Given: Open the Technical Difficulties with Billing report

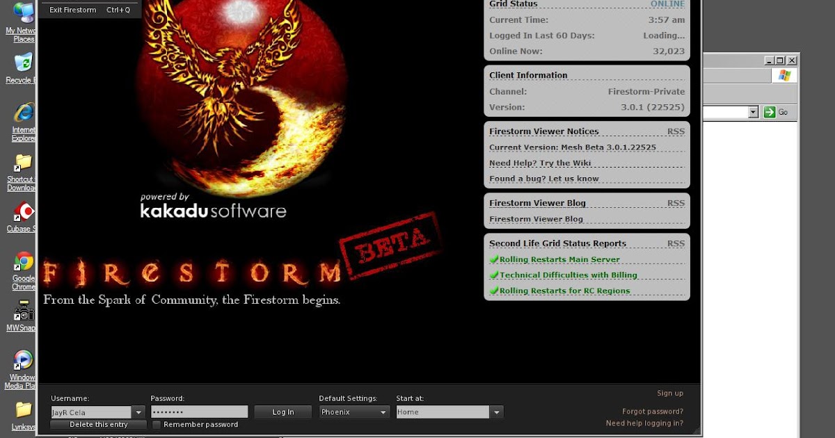Looking at the screenshot, I should click(568, 275).
